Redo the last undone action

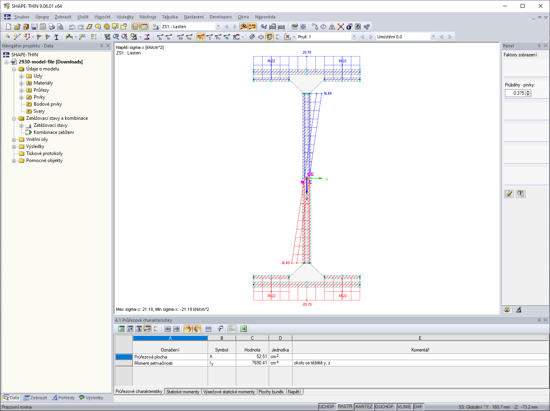click(81, 27)
